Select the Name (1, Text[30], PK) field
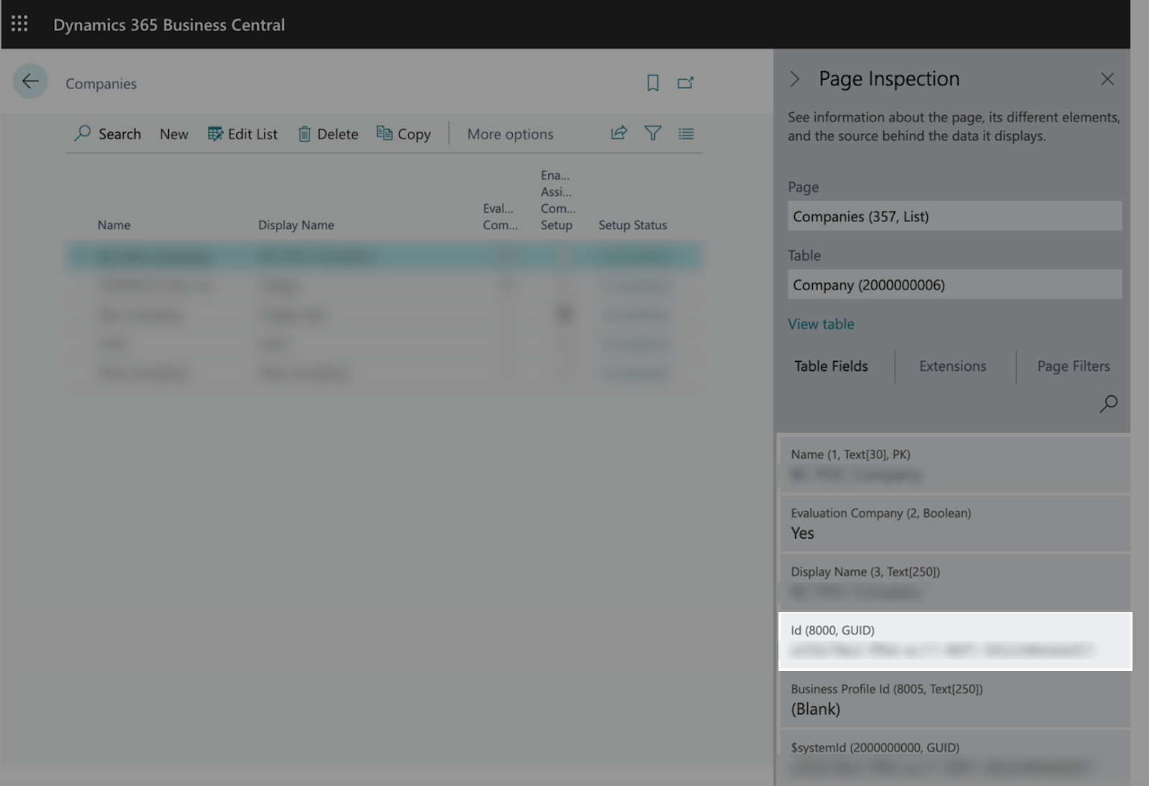Viewport: 1149px width, 786px height. (x=955, y=464)
